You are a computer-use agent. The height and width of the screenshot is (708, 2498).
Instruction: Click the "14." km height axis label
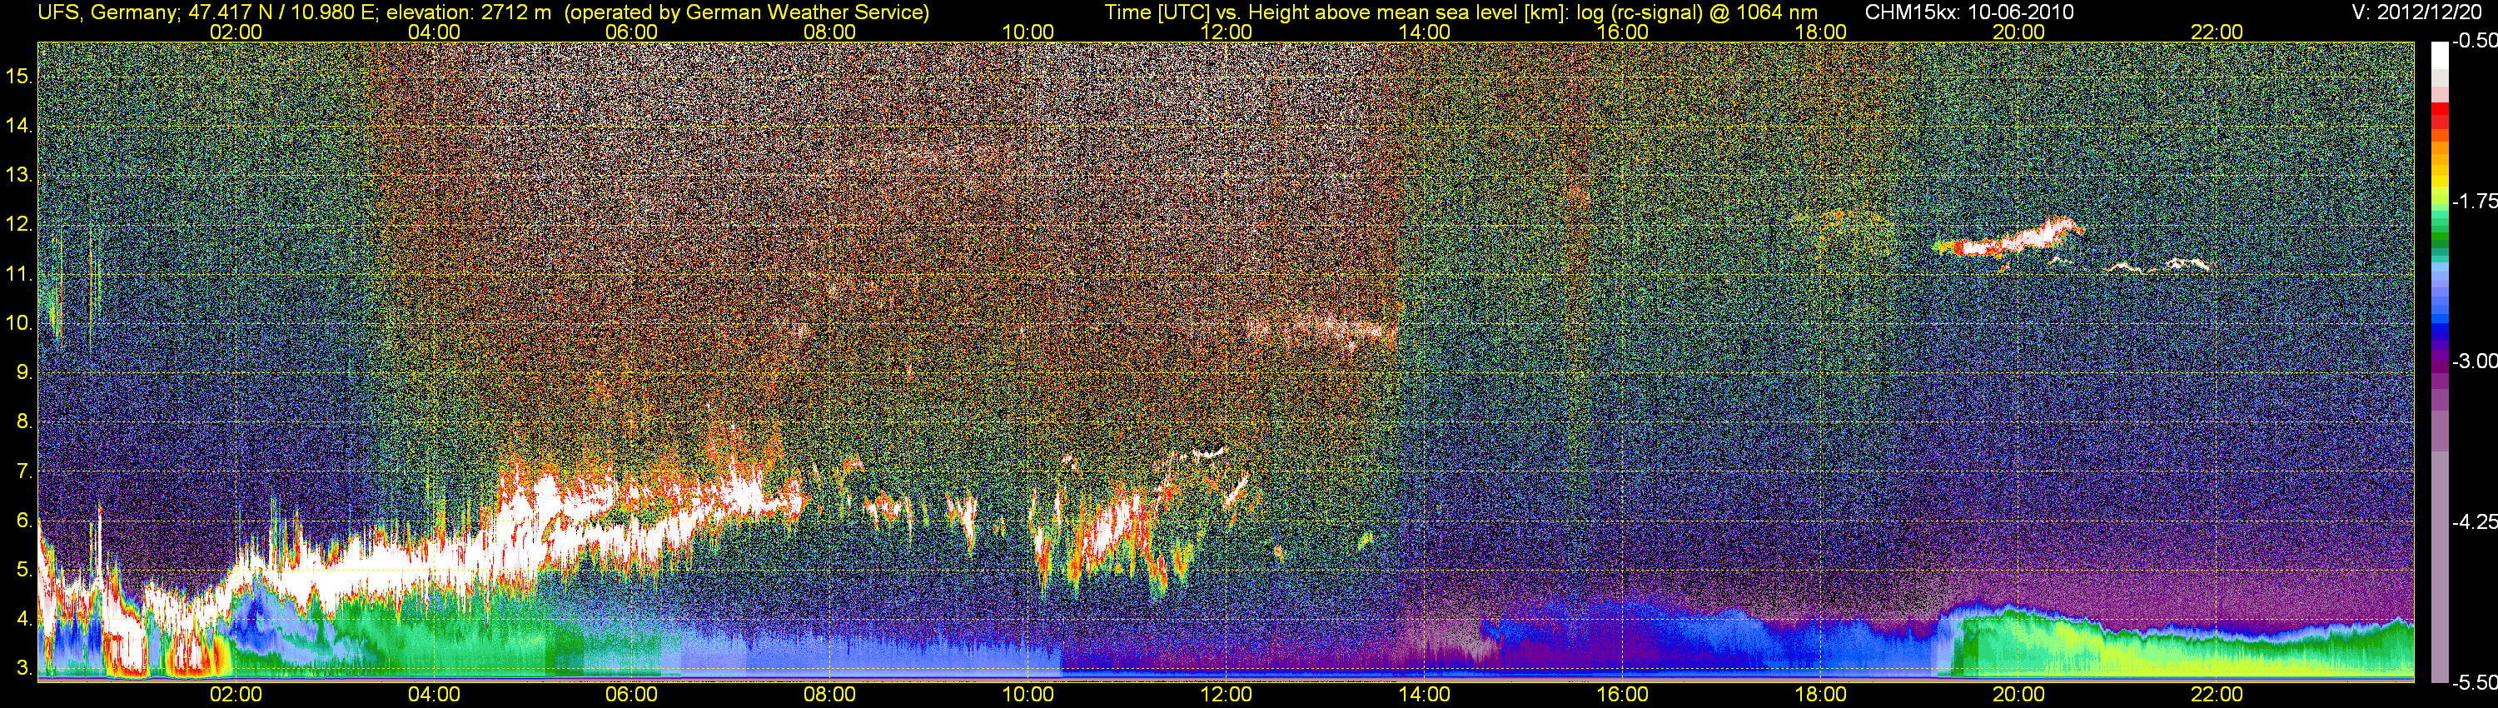(x=19, y=125)
